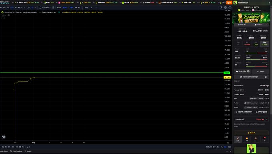Screen dimensions: 272x154
Task: Open Top Traders tab
Action: (16, 151)
